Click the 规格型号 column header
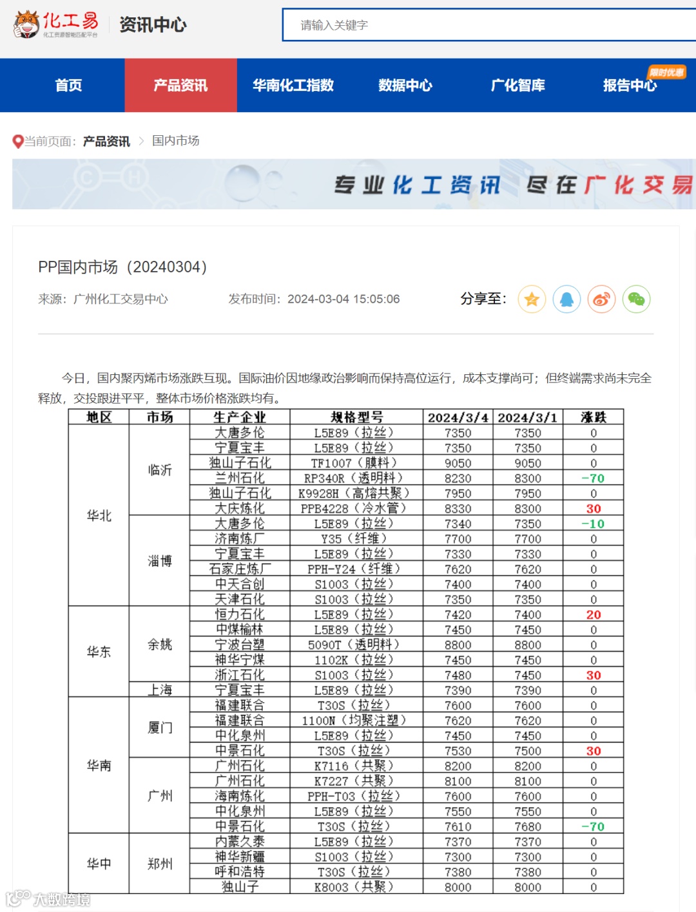696x912 pixels. click(x=356, y=417)
